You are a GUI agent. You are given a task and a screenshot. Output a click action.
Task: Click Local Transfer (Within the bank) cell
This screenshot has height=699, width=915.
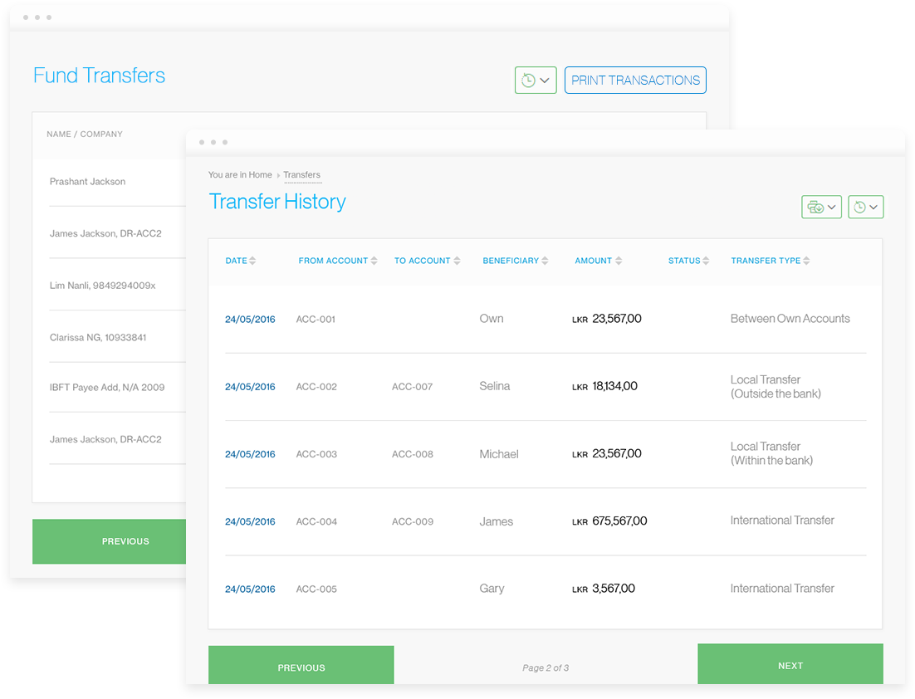(771, 453)
